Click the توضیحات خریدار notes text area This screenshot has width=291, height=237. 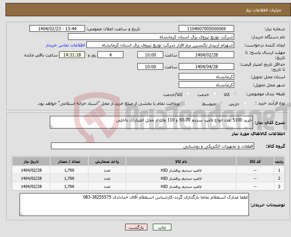click(x=134, y=205)
